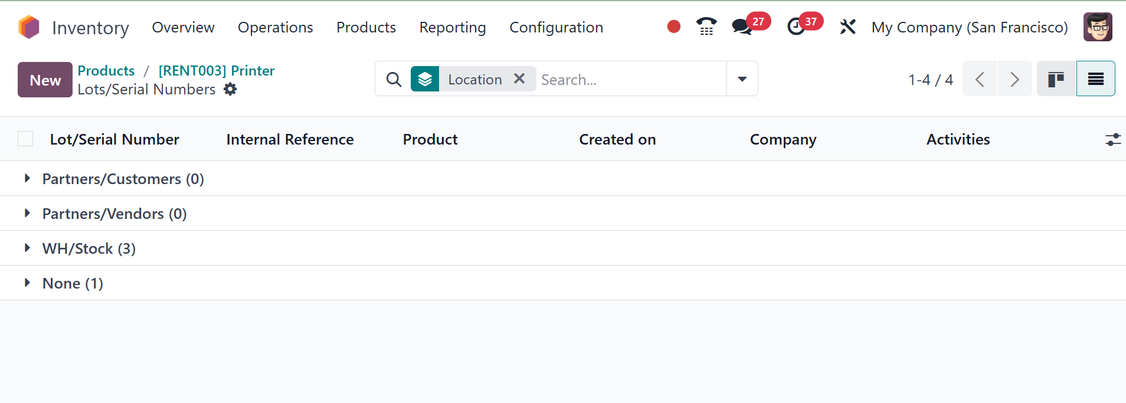Switch to kanban view

1056,79
